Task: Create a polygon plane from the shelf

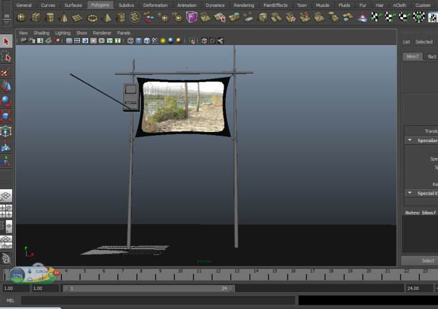Action: click(77, 18)
